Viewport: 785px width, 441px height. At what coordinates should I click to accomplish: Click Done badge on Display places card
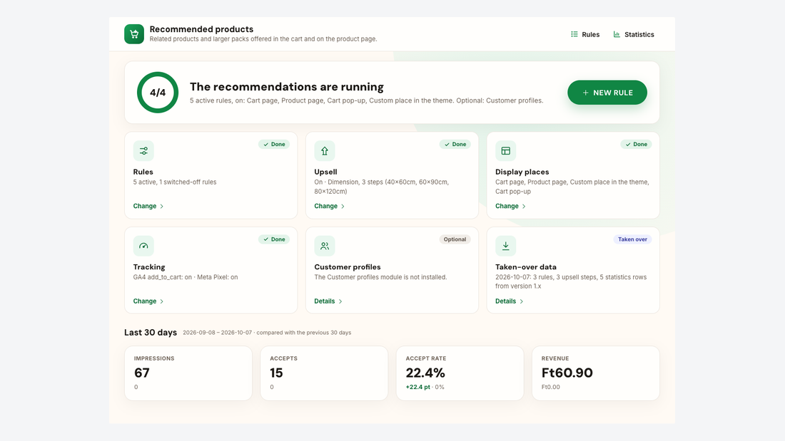[x=637, y=144]
